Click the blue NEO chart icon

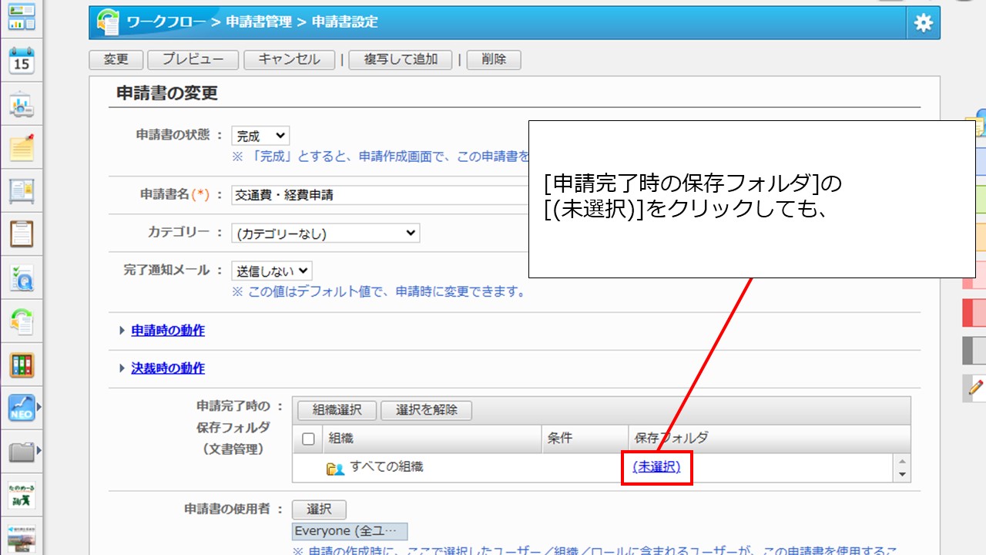coord(22,408)
